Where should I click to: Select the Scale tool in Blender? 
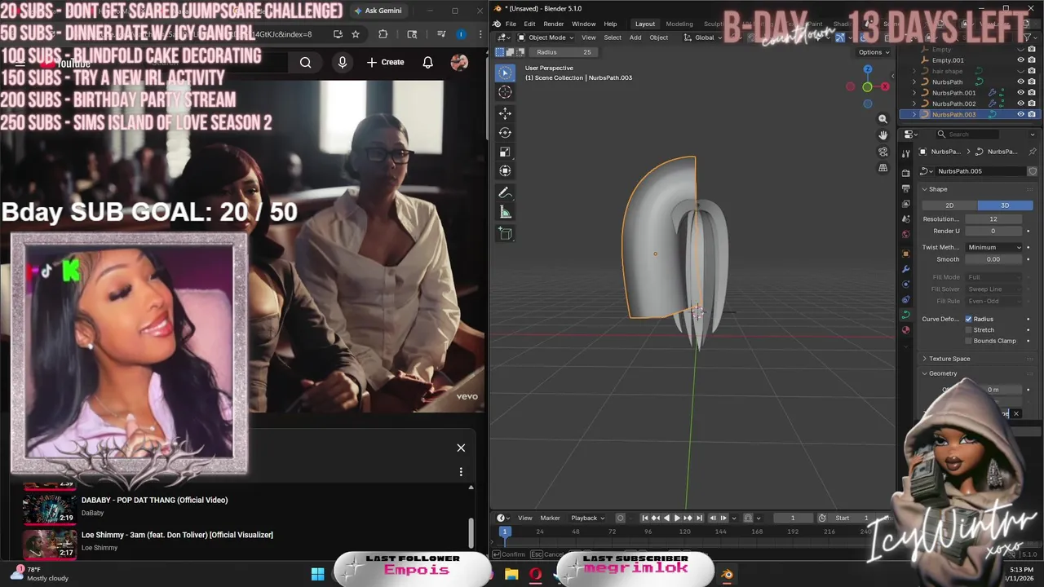pyautogui.click(x=505, y=152)
